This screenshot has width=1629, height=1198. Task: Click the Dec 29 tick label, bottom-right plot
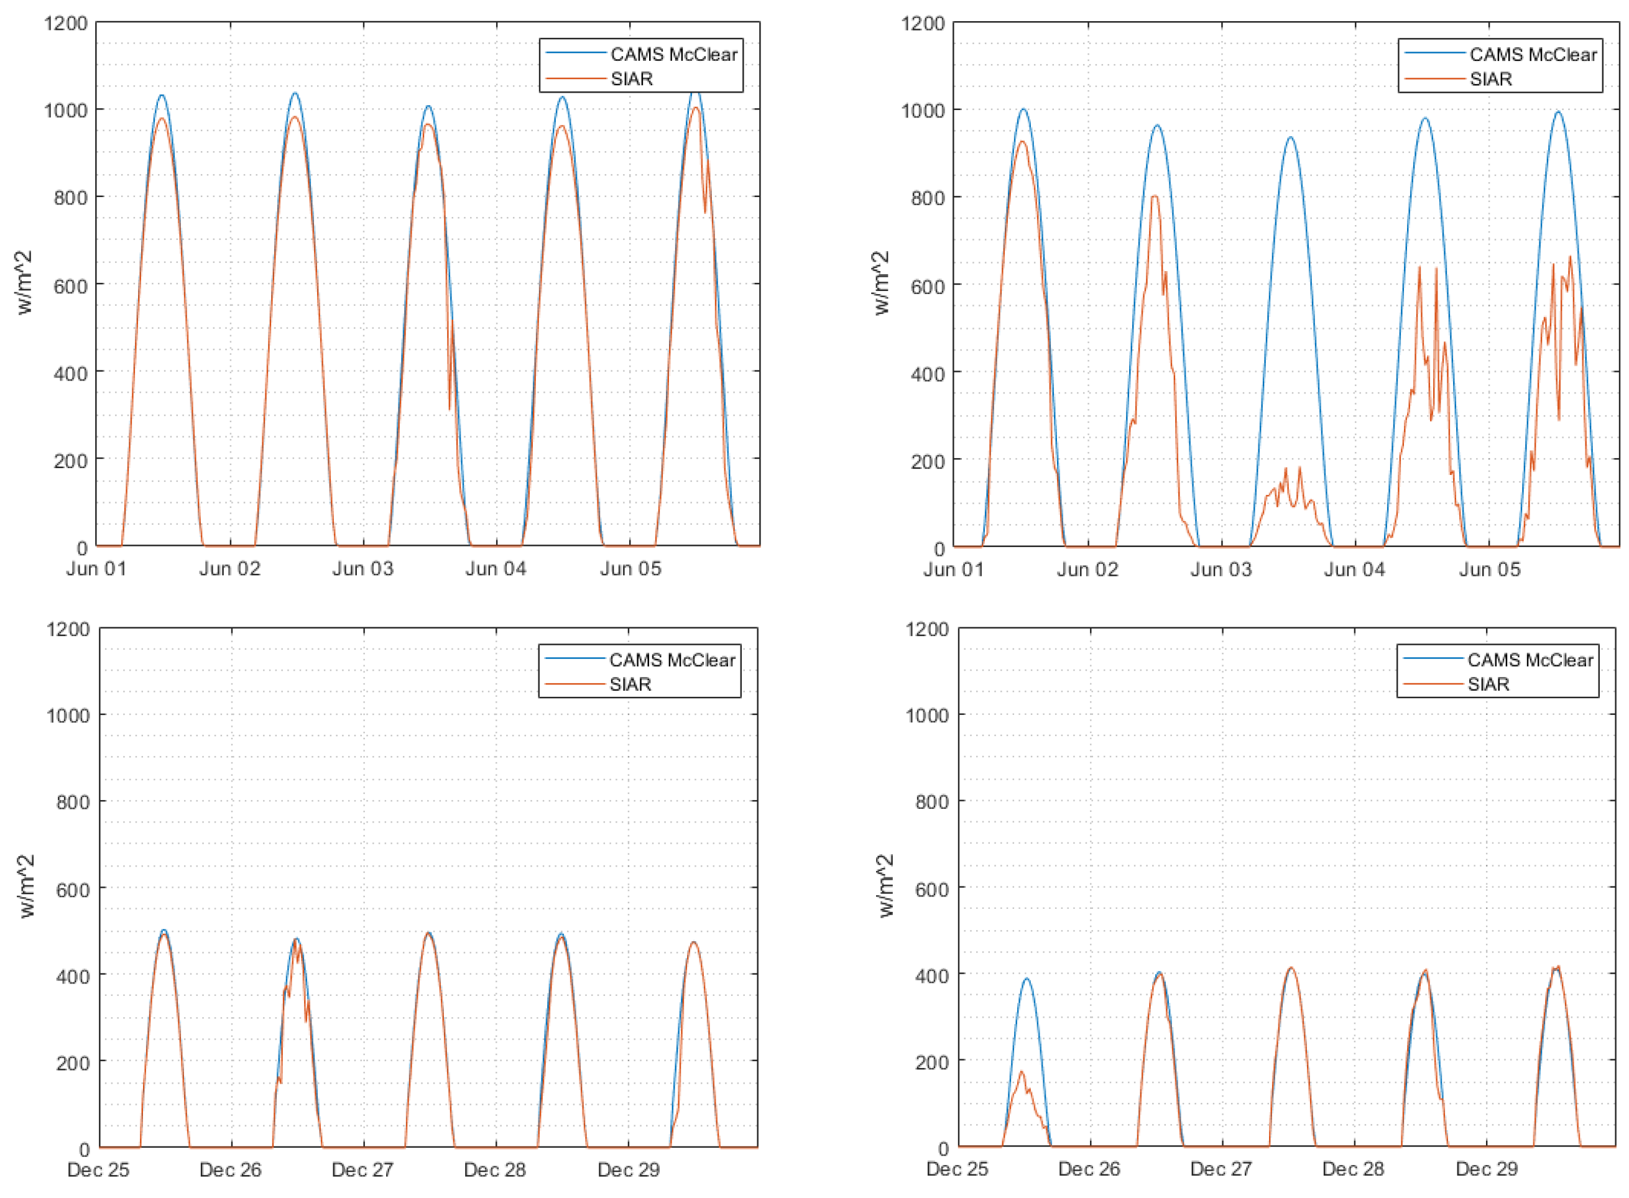(x=1486, y=1169)
